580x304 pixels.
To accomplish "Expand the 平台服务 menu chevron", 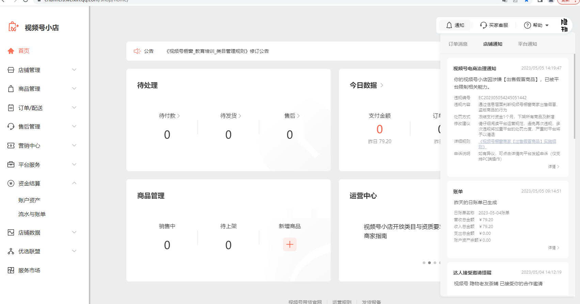I will pyautogui.click(x=74, y=164).
